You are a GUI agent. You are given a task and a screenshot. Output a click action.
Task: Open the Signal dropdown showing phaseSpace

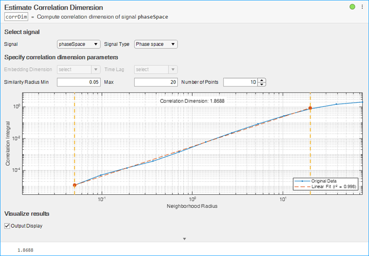point(79,44)
